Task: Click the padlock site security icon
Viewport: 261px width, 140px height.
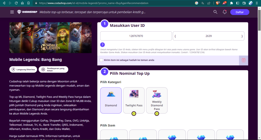Action: 36,3
